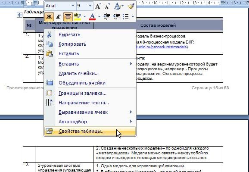Image resolution: width=249 pixels, height=172 pixels.
Task: Select Удалить ячейки… menu entry
Action: (x=90, y=73)
